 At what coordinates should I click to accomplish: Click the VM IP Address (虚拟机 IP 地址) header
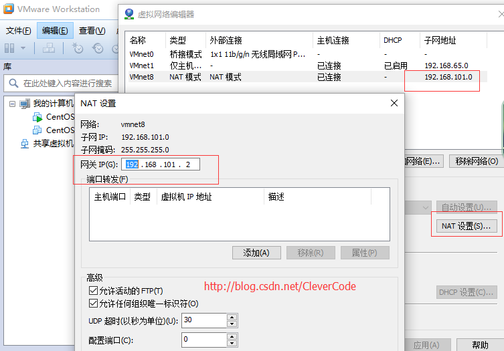[x=211, y=197]
